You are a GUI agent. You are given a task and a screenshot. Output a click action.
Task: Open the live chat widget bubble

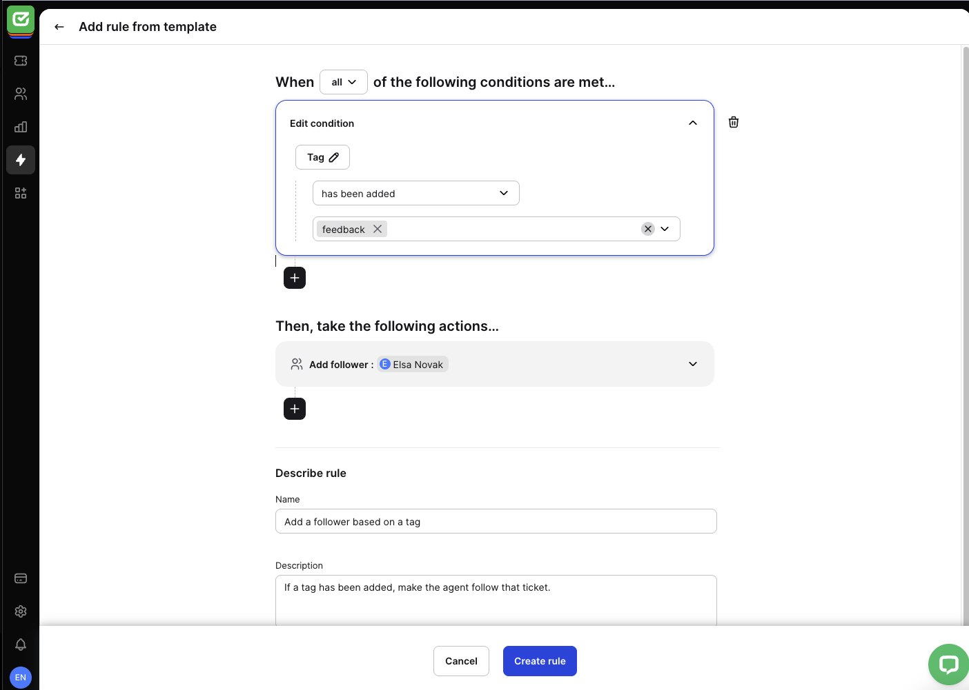click(948, 664)
